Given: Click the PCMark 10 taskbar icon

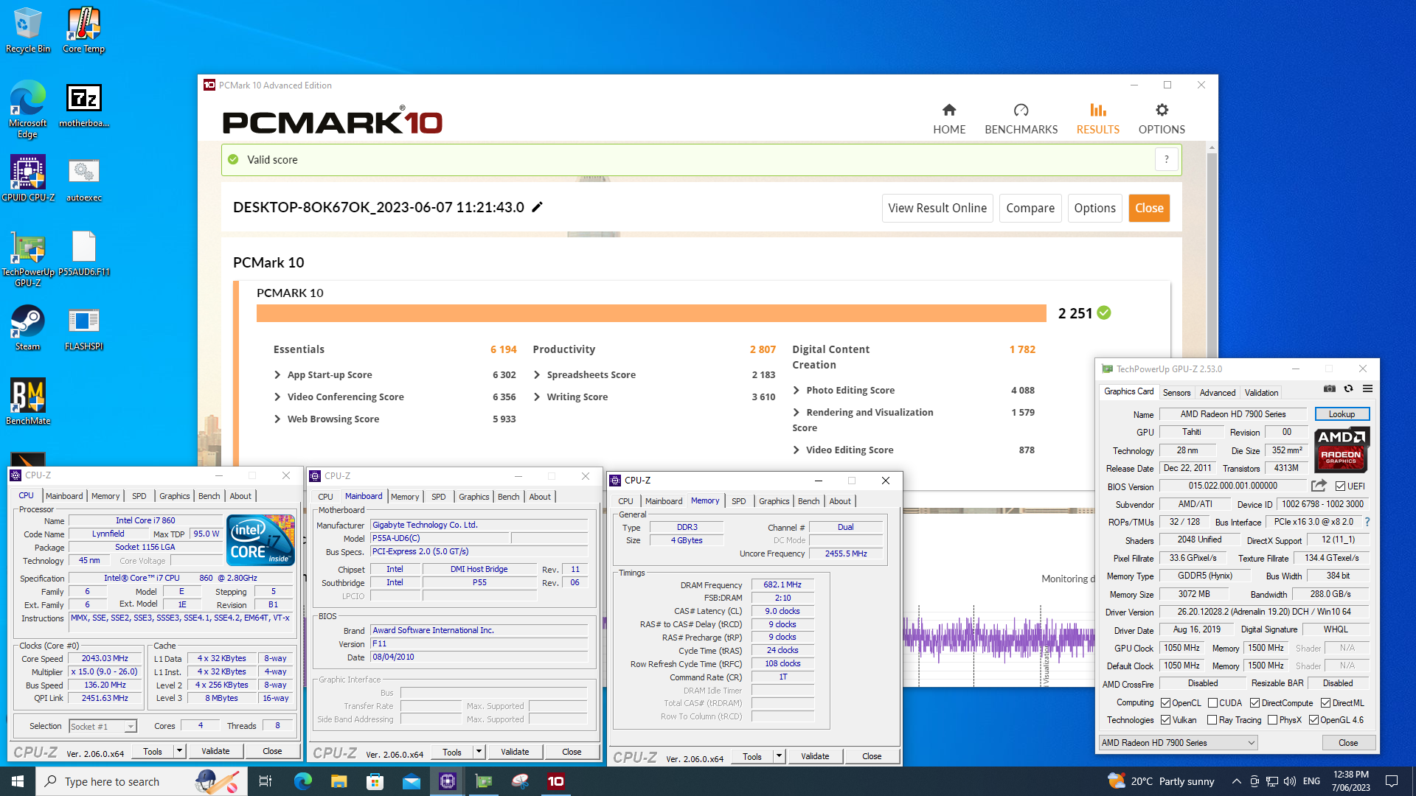Looking at the screenshot, I should tap(556, 781).
